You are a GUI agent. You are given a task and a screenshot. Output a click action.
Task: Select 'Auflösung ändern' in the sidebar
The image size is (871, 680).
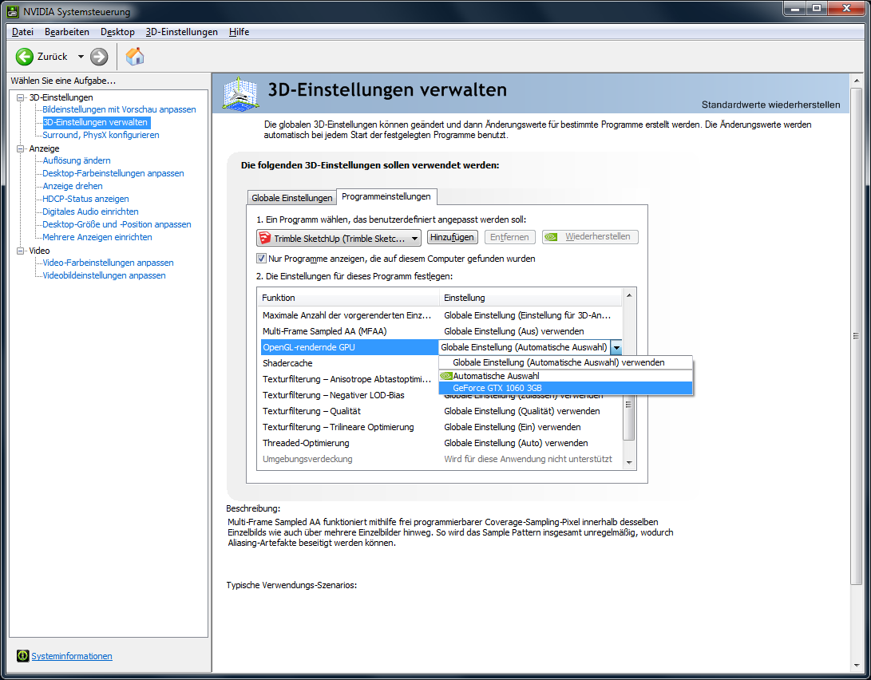point(77,160)
